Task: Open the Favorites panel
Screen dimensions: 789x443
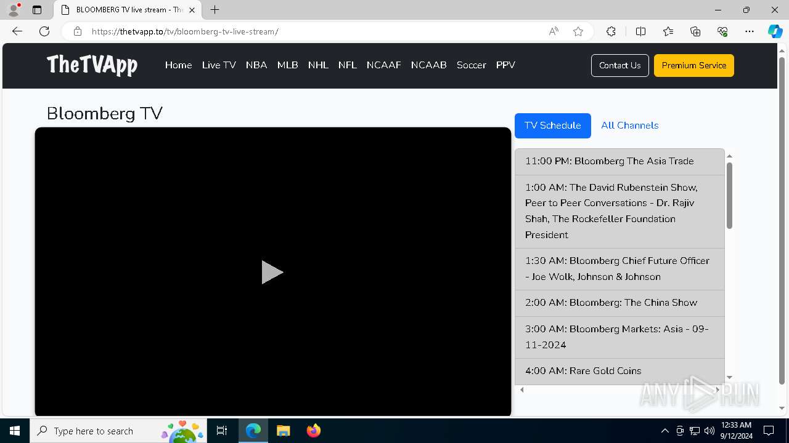Action: 668,31
